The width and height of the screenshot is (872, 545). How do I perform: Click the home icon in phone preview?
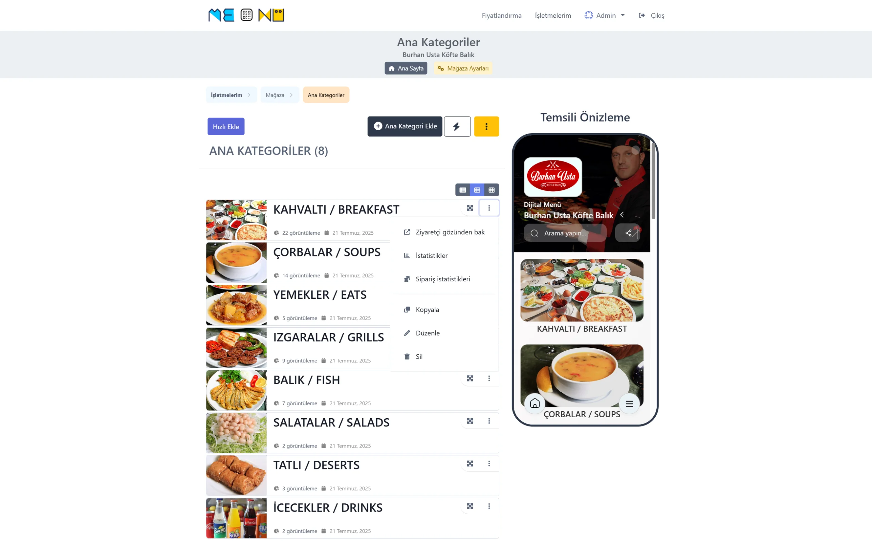click(x=535, y=403)
